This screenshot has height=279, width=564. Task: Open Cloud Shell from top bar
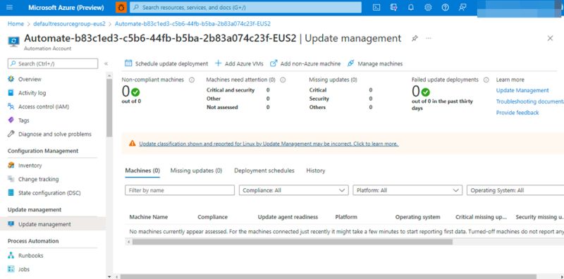[376, 8]
